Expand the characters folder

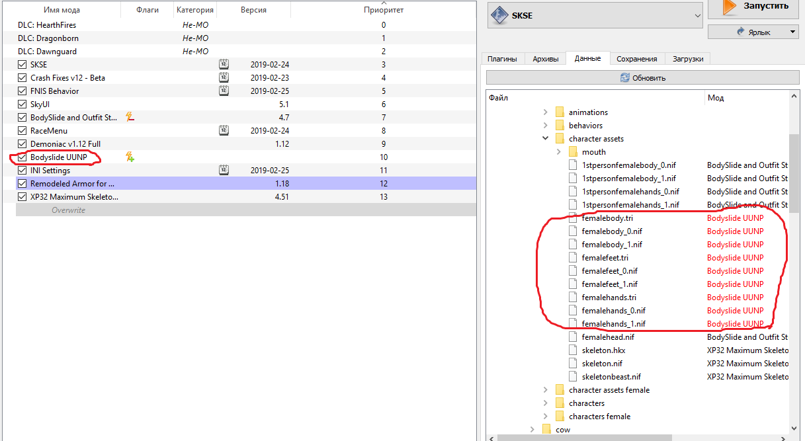tap(545, 403)
